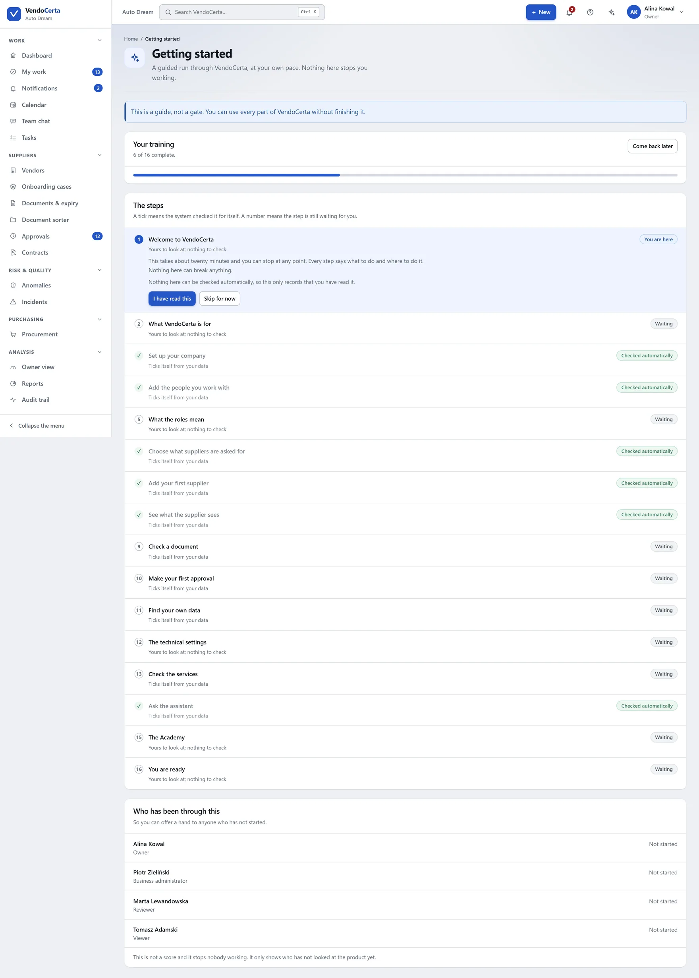The width and height of the screenshot is (699, 978).
Task: Open the help question mark icon
Action: [590, 12]
